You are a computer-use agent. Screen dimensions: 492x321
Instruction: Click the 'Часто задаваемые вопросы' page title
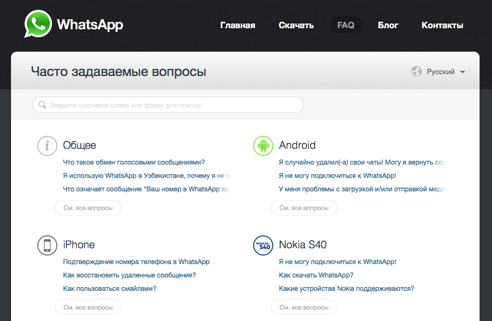coord(118,72)
